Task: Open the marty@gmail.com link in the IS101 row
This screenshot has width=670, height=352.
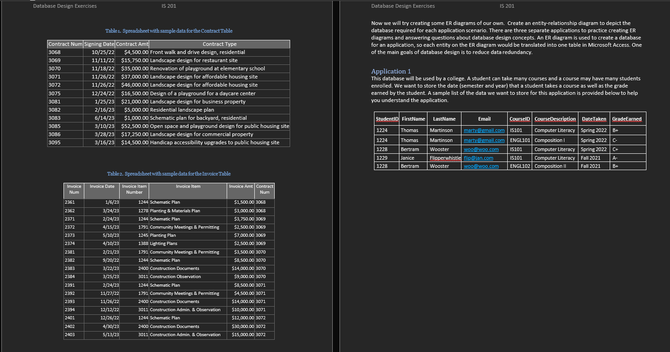Action: pyautogui.click(x=484, y=130)
